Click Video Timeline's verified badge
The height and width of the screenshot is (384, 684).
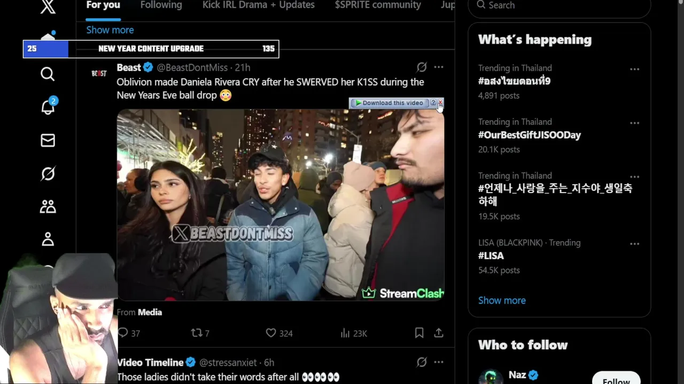click(191, 363)
